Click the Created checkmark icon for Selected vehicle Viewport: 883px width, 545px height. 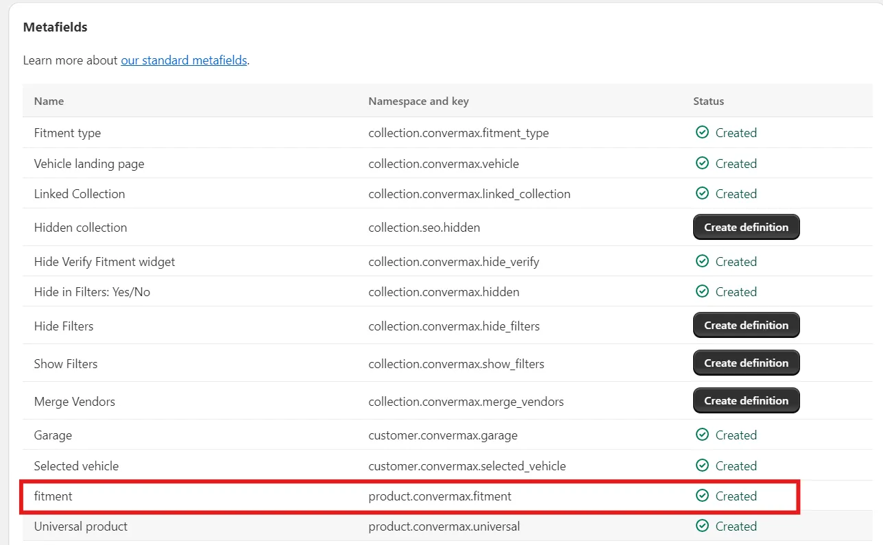pyautogui.click(x=702, y=465)
